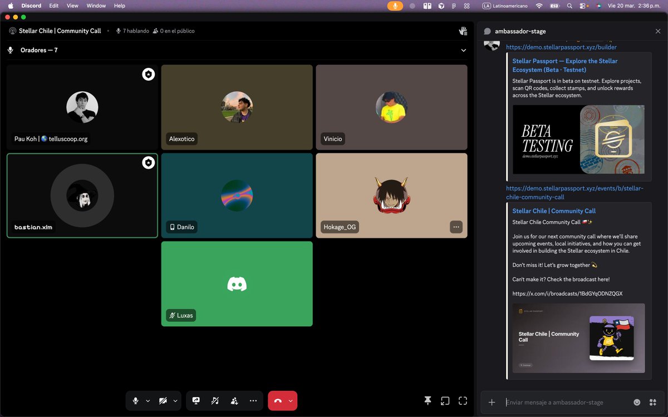The width and height of the screenshot is (668, 417).
Task: Select Vinicio's avatar
Action: (x=391, y=107)
